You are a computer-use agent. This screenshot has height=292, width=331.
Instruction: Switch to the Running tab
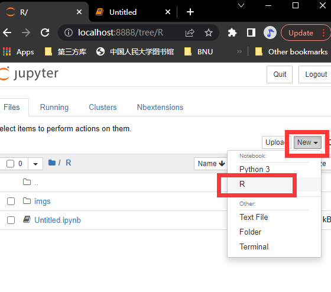[x=54, y=107]
